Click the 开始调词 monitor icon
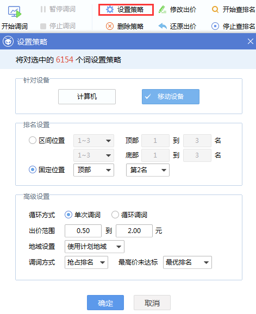256x314 pixels. [x=15, y=12]
